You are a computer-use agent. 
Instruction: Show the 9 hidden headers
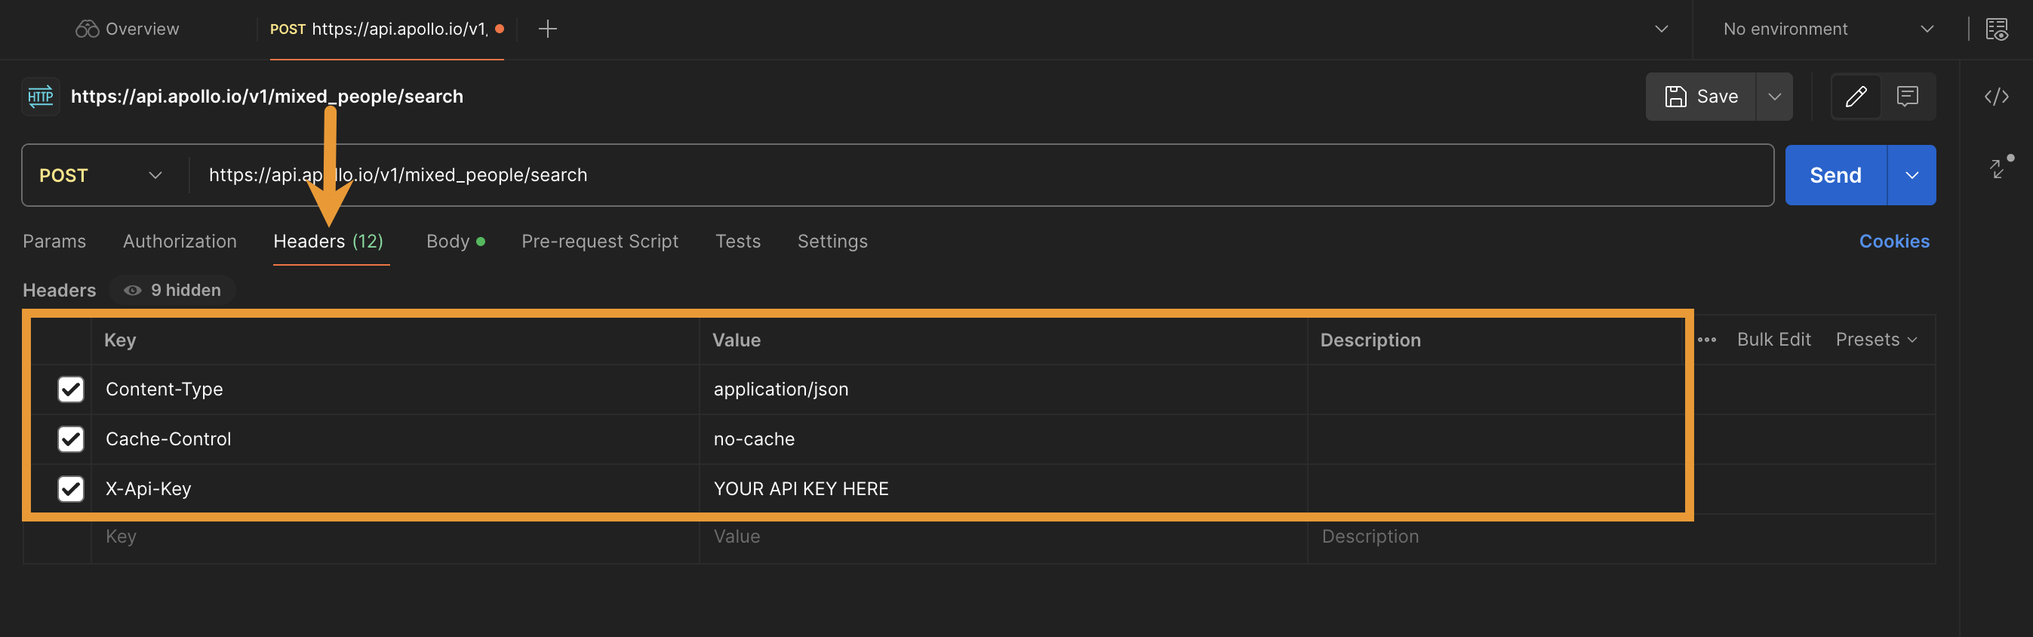tap(172, 290)
